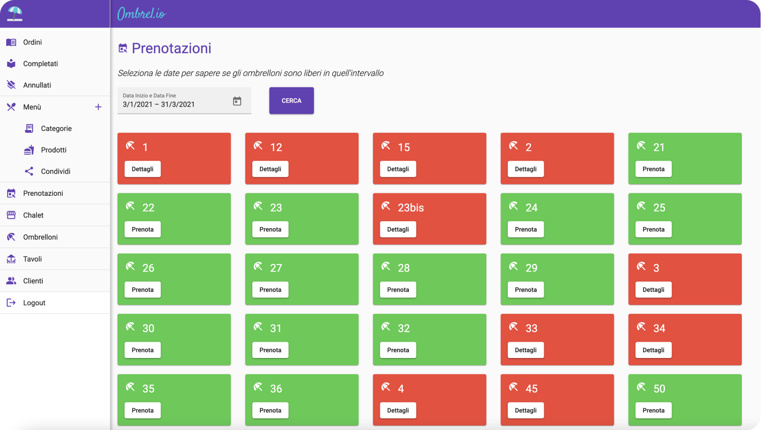
Task: Click the Ombrelloni umbrella icon in sidebar
Action: pyautogui.click(x=11, y=237)
